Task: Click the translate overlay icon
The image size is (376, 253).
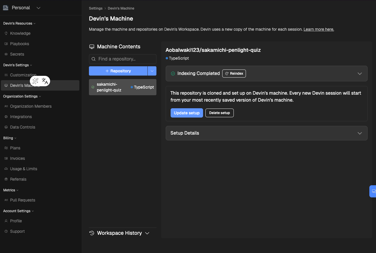Action: tap(45, 81)
